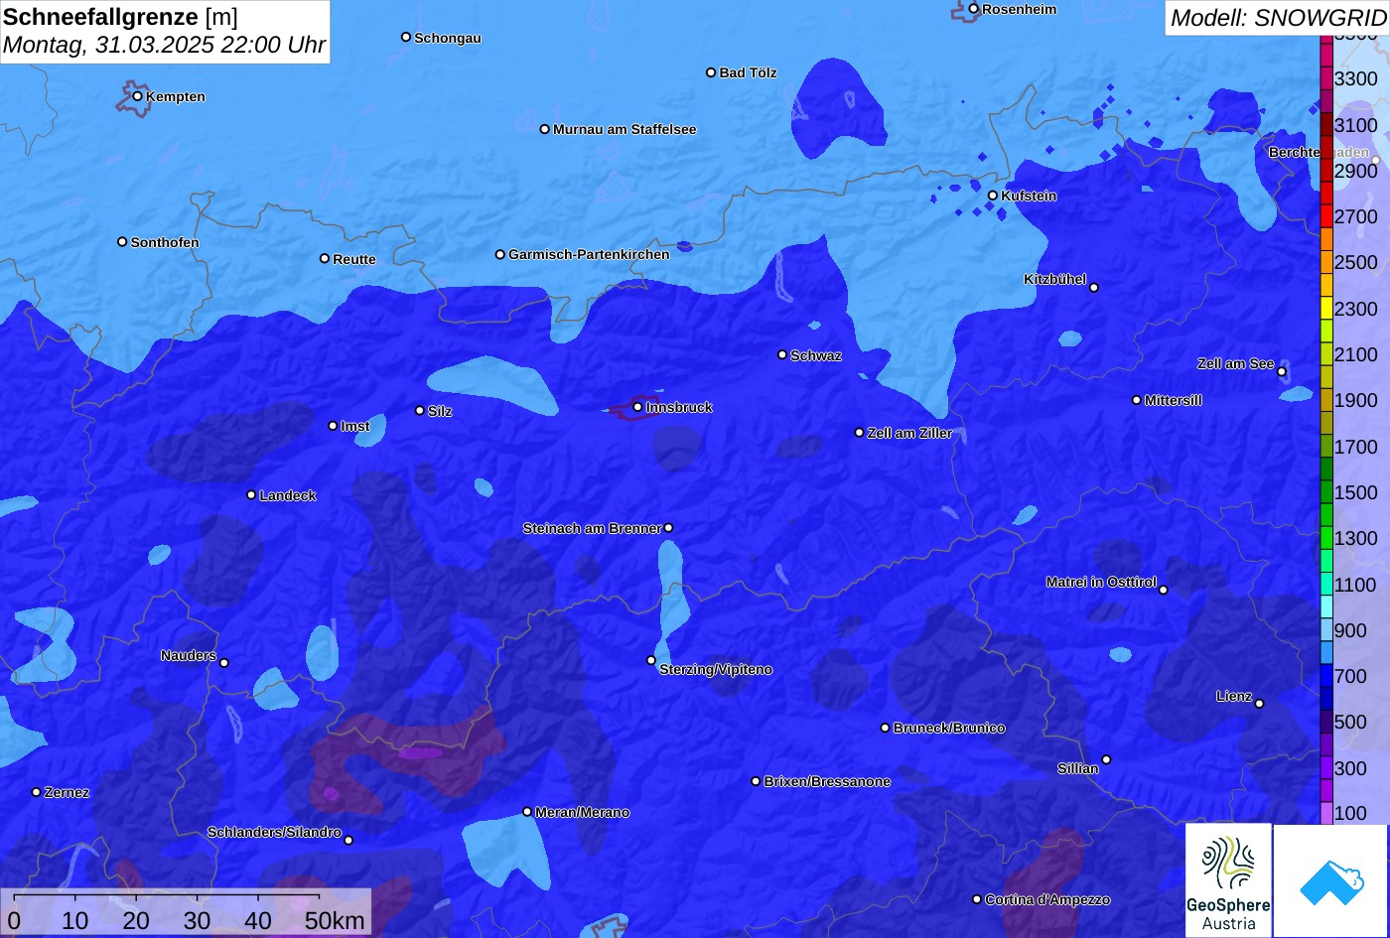Click the Berchtesgaden label at map edge

coord(1319,152)
